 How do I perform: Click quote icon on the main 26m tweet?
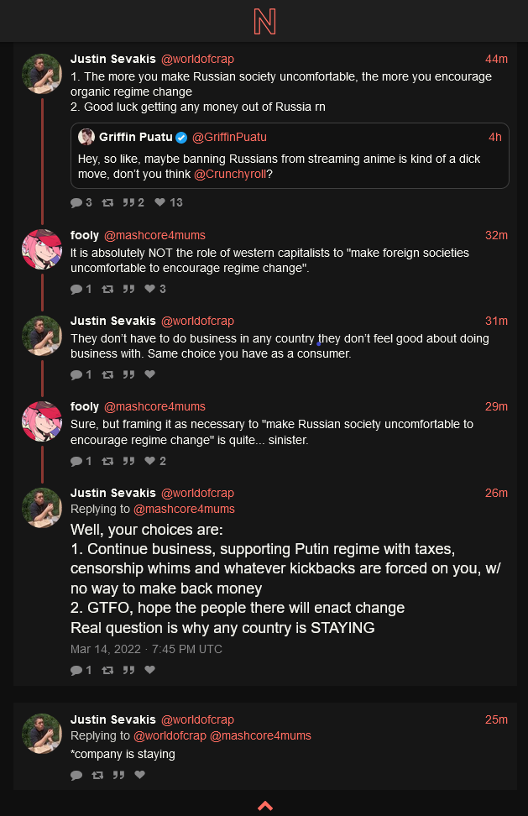point(128,670)
